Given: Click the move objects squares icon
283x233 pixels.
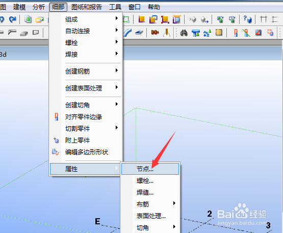Looking at the screenshot, I should coord(232,19).
